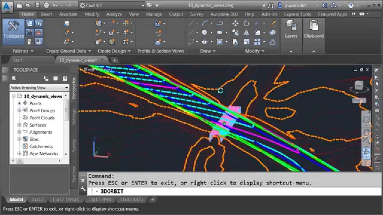Image resolution: width=383 pixels, height=215 pixels.
Task: Click the Plot printer icon
Action: point(46,5)
